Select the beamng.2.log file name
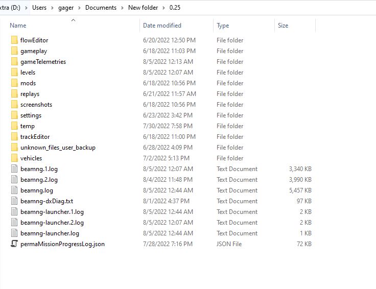Image resolution: width=376 pixels, height=289 pixels. coord(39,180)
